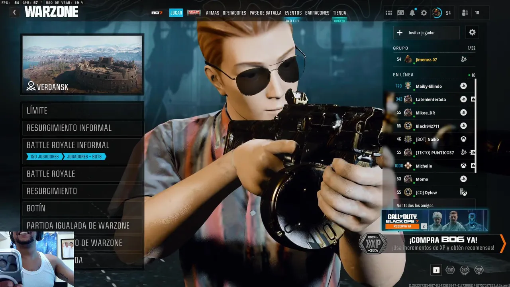Click the BO6 +30% XP badge

pos(373,244)
